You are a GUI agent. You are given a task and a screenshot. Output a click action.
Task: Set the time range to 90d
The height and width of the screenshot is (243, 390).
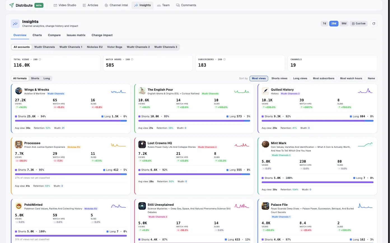(344, 24)
